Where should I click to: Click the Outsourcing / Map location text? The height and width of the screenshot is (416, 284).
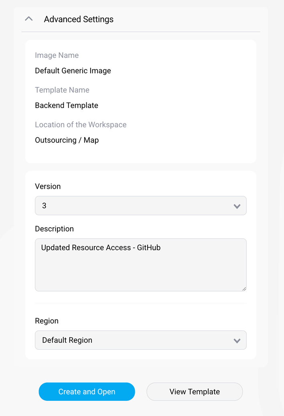(x=67, y=140)
